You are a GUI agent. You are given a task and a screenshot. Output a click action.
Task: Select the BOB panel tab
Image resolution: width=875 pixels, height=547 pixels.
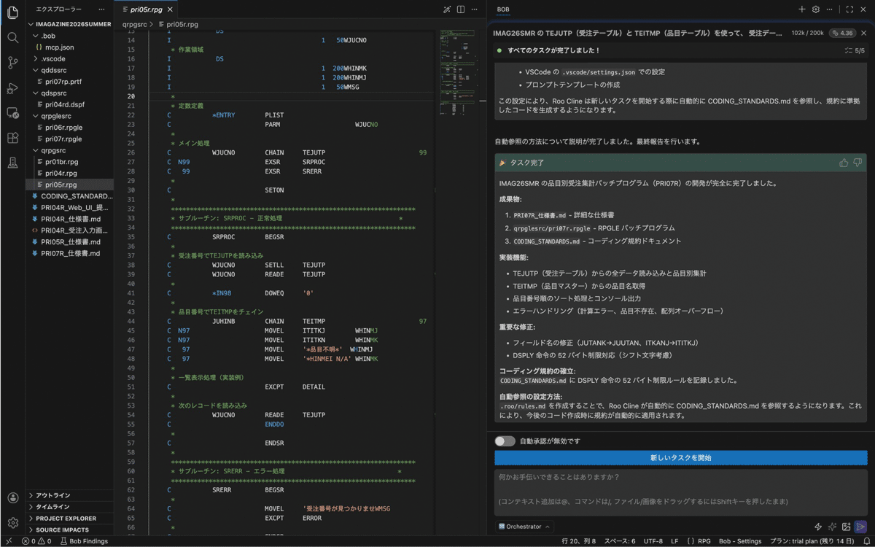click(x=503, y=9)
